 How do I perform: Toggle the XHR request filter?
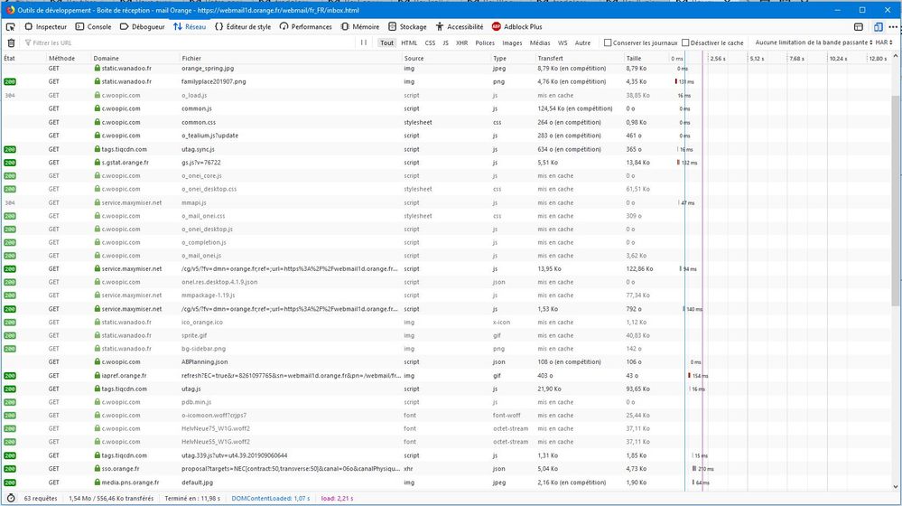point(461,42)
